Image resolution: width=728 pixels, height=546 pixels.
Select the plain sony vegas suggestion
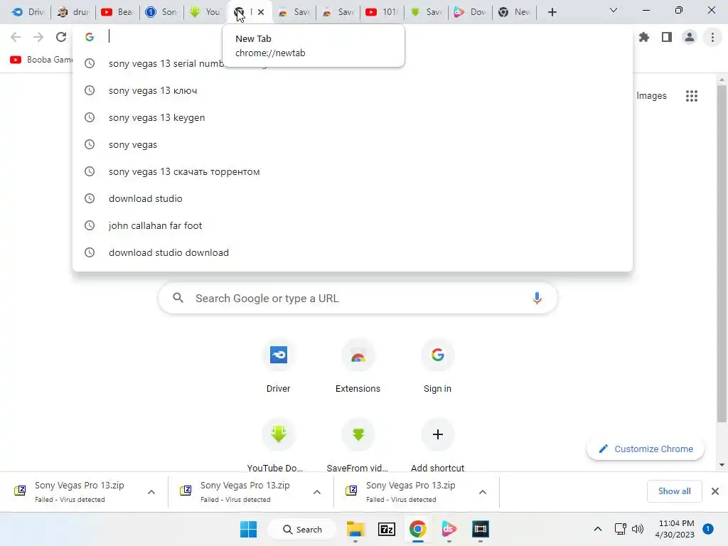tap(353, 144)
